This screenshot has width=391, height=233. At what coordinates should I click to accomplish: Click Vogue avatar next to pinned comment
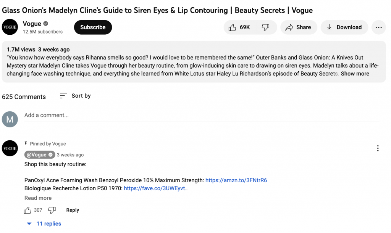coord(10,148)
